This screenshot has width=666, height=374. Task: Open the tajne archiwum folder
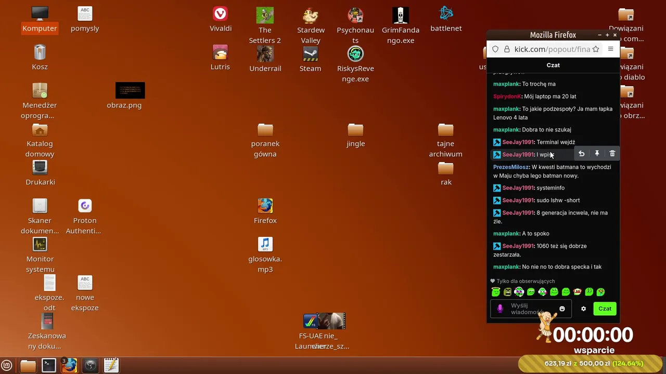tap(446, 140)
